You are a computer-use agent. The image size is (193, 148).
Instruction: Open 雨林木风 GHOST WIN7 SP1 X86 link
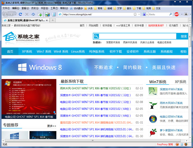point(95,88)
